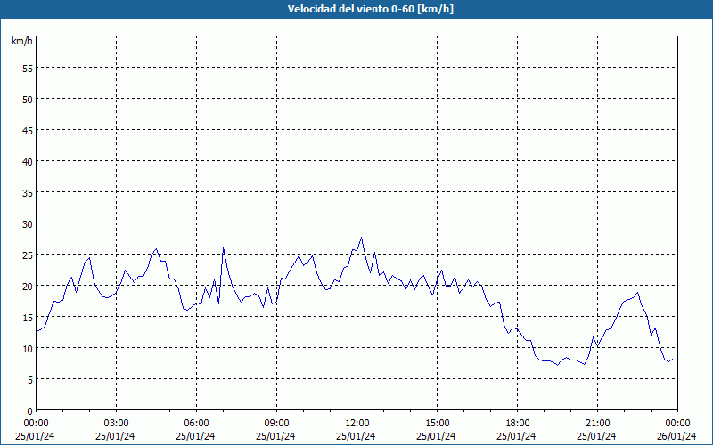Select the "12:00" time axis label
The height and width of the screenshot is (445, 713).
coord(357,424)
